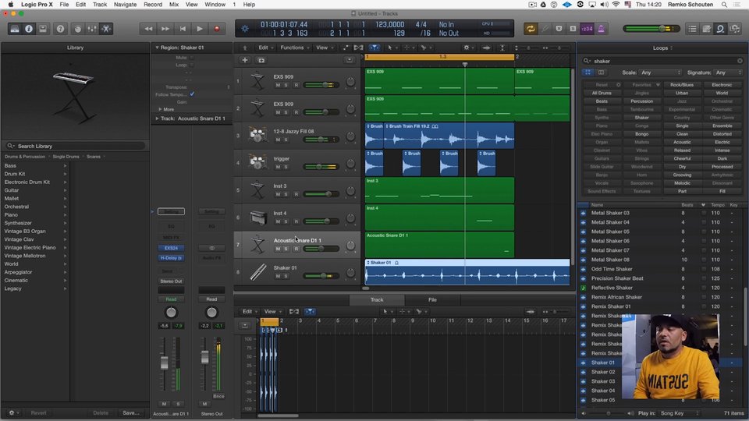Switch Loops browser to column view
The width and height of the screenshot is (749, 421).
point(601,73)
